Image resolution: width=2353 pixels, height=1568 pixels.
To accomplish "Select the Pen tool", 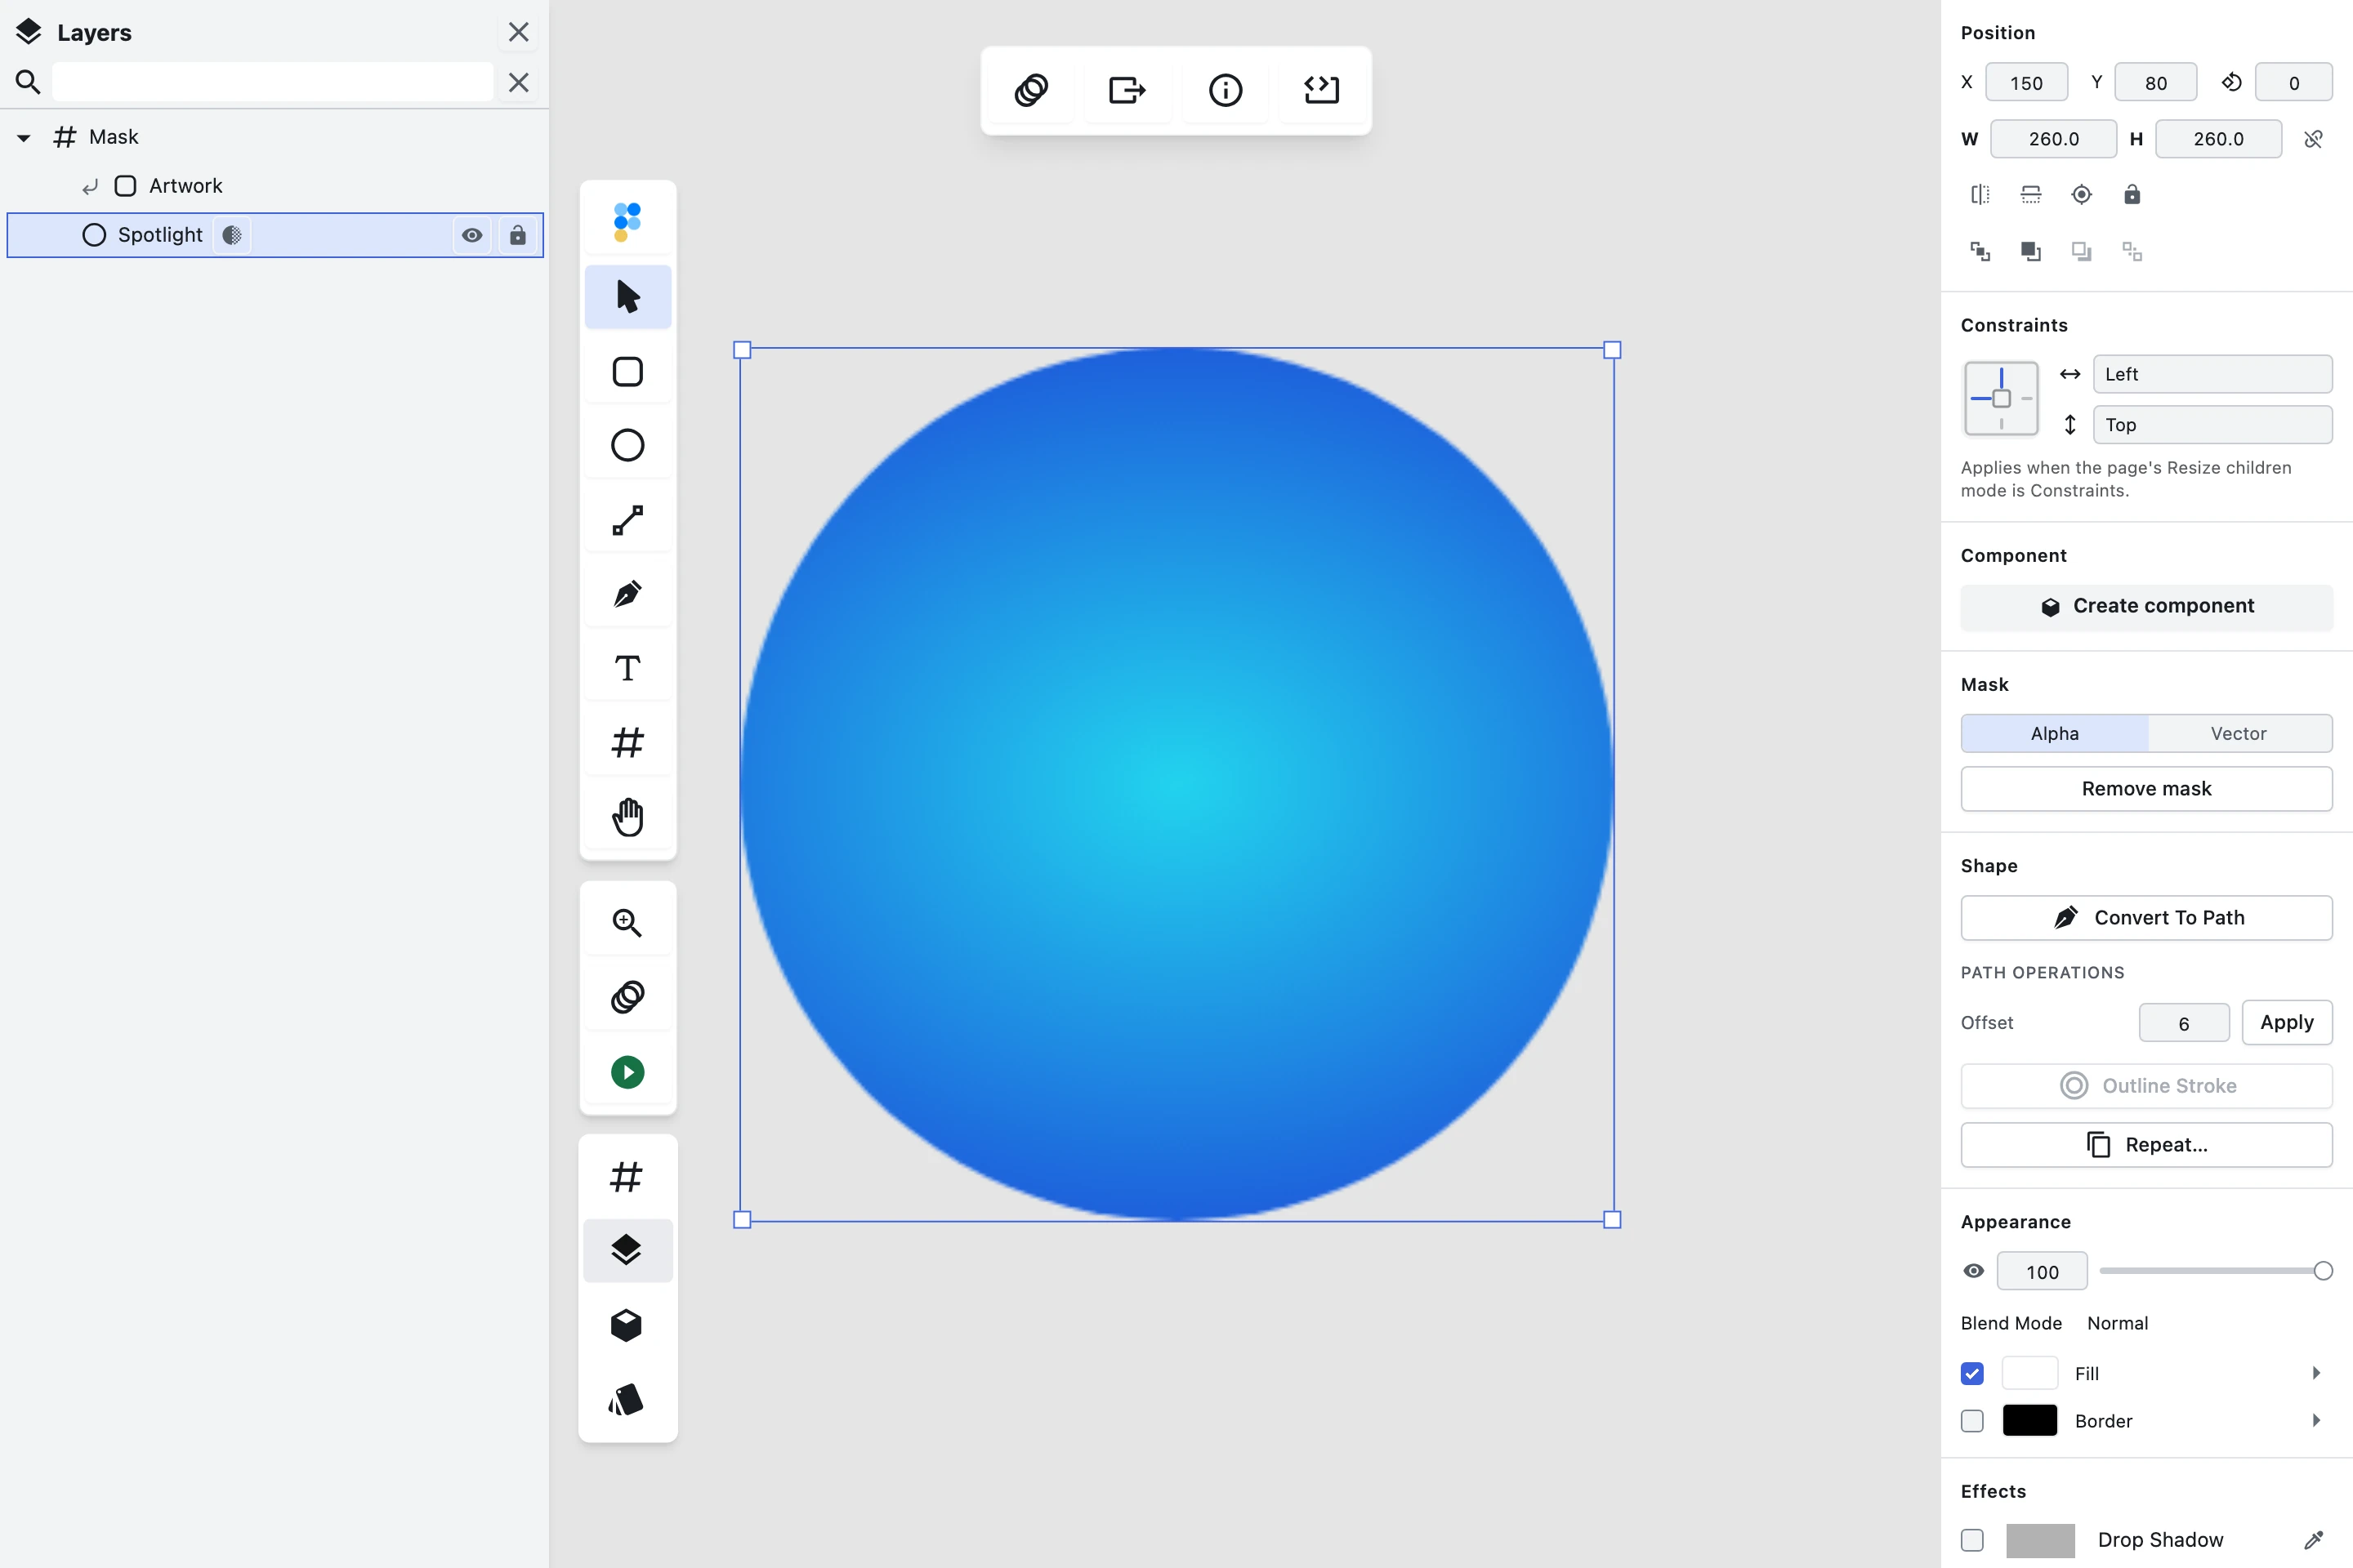I will click(627, 594).
